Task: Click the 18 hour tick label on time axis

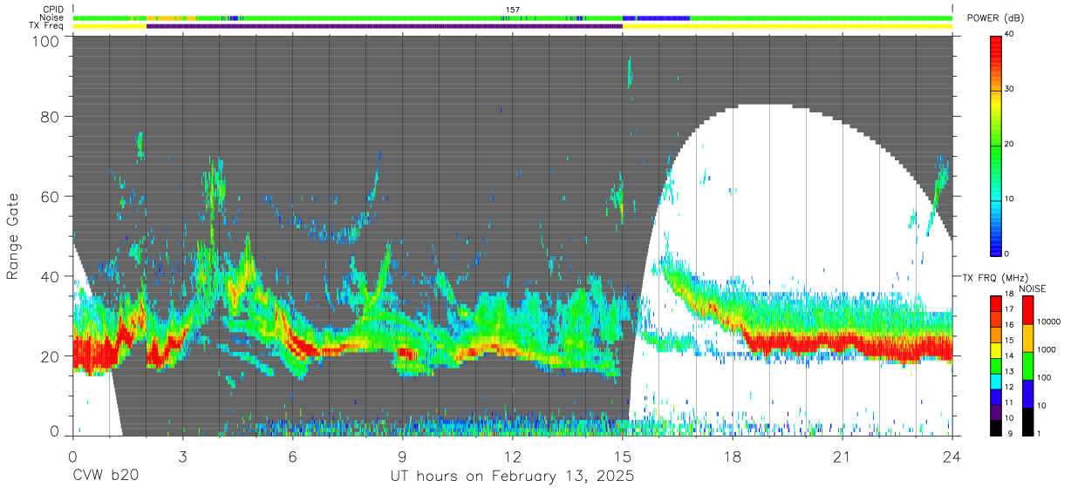Action: (x=732, y=457)
